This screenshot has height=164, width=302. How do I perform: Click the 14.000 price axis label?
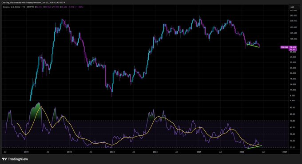pos(293,84)
